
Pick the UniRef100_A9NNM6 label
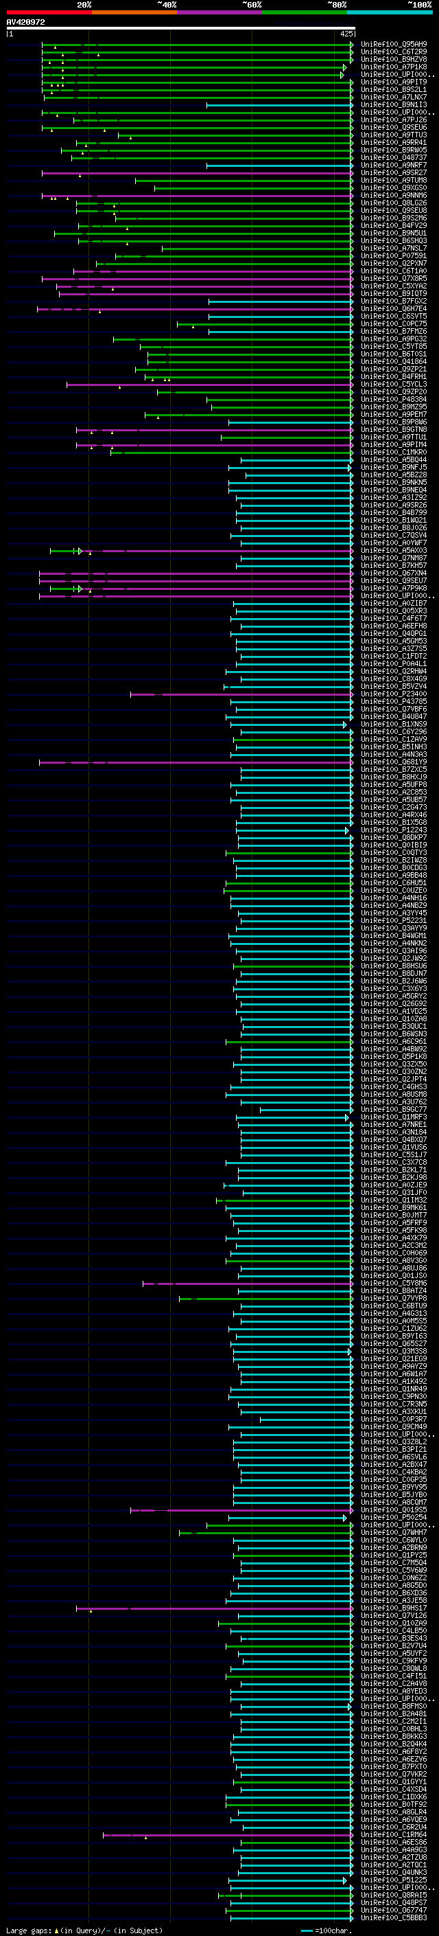point(393,196)
